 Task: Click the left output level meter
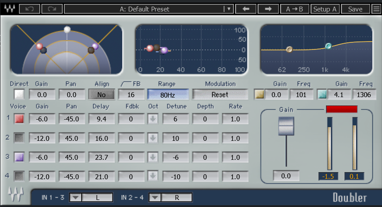(330, 143)
